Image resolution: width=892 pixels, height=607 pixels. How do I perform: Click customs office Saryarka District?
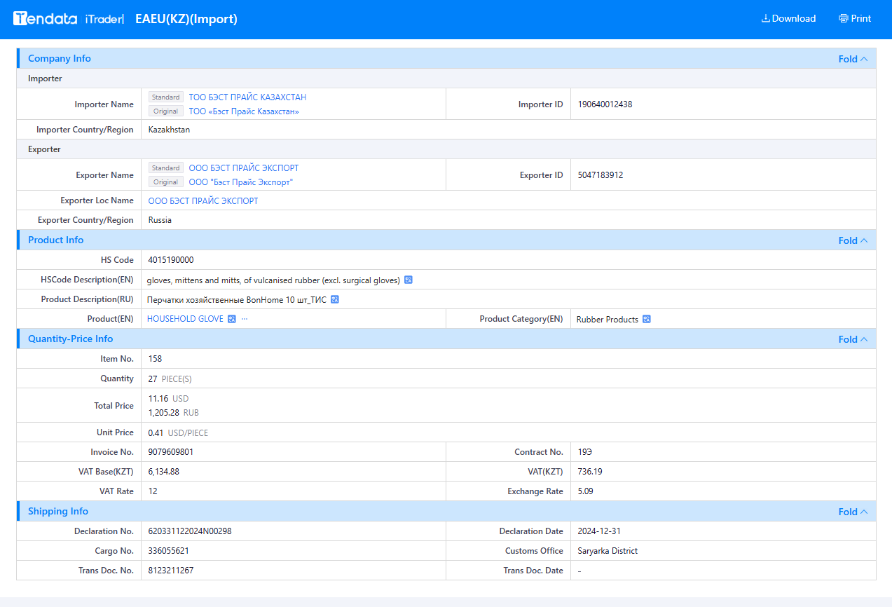(x=608, y=551)
